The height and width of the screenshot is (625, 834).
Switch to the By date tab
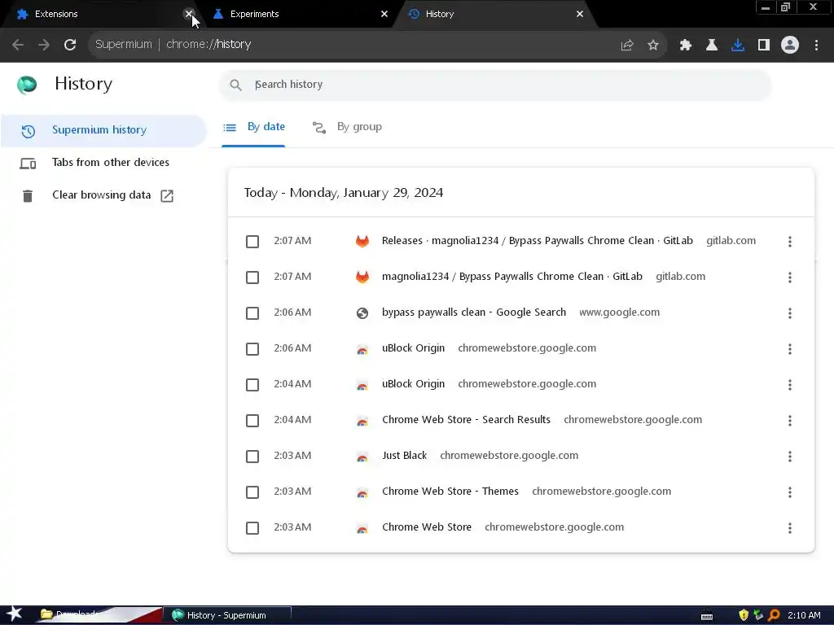pos(254,127)
